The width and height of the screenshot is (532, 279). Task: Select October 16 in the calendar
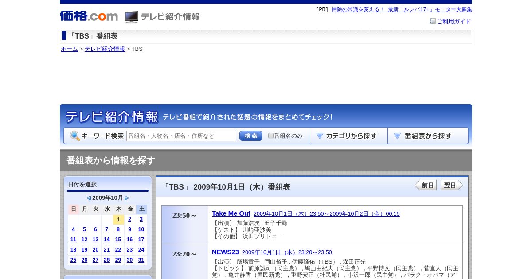click(130, 240)
